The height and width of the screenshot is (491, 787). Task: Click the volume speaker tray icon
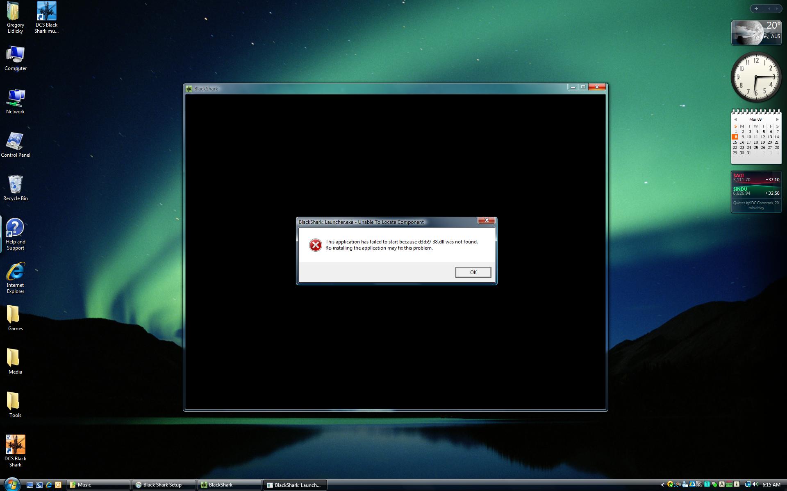[755, 484]
